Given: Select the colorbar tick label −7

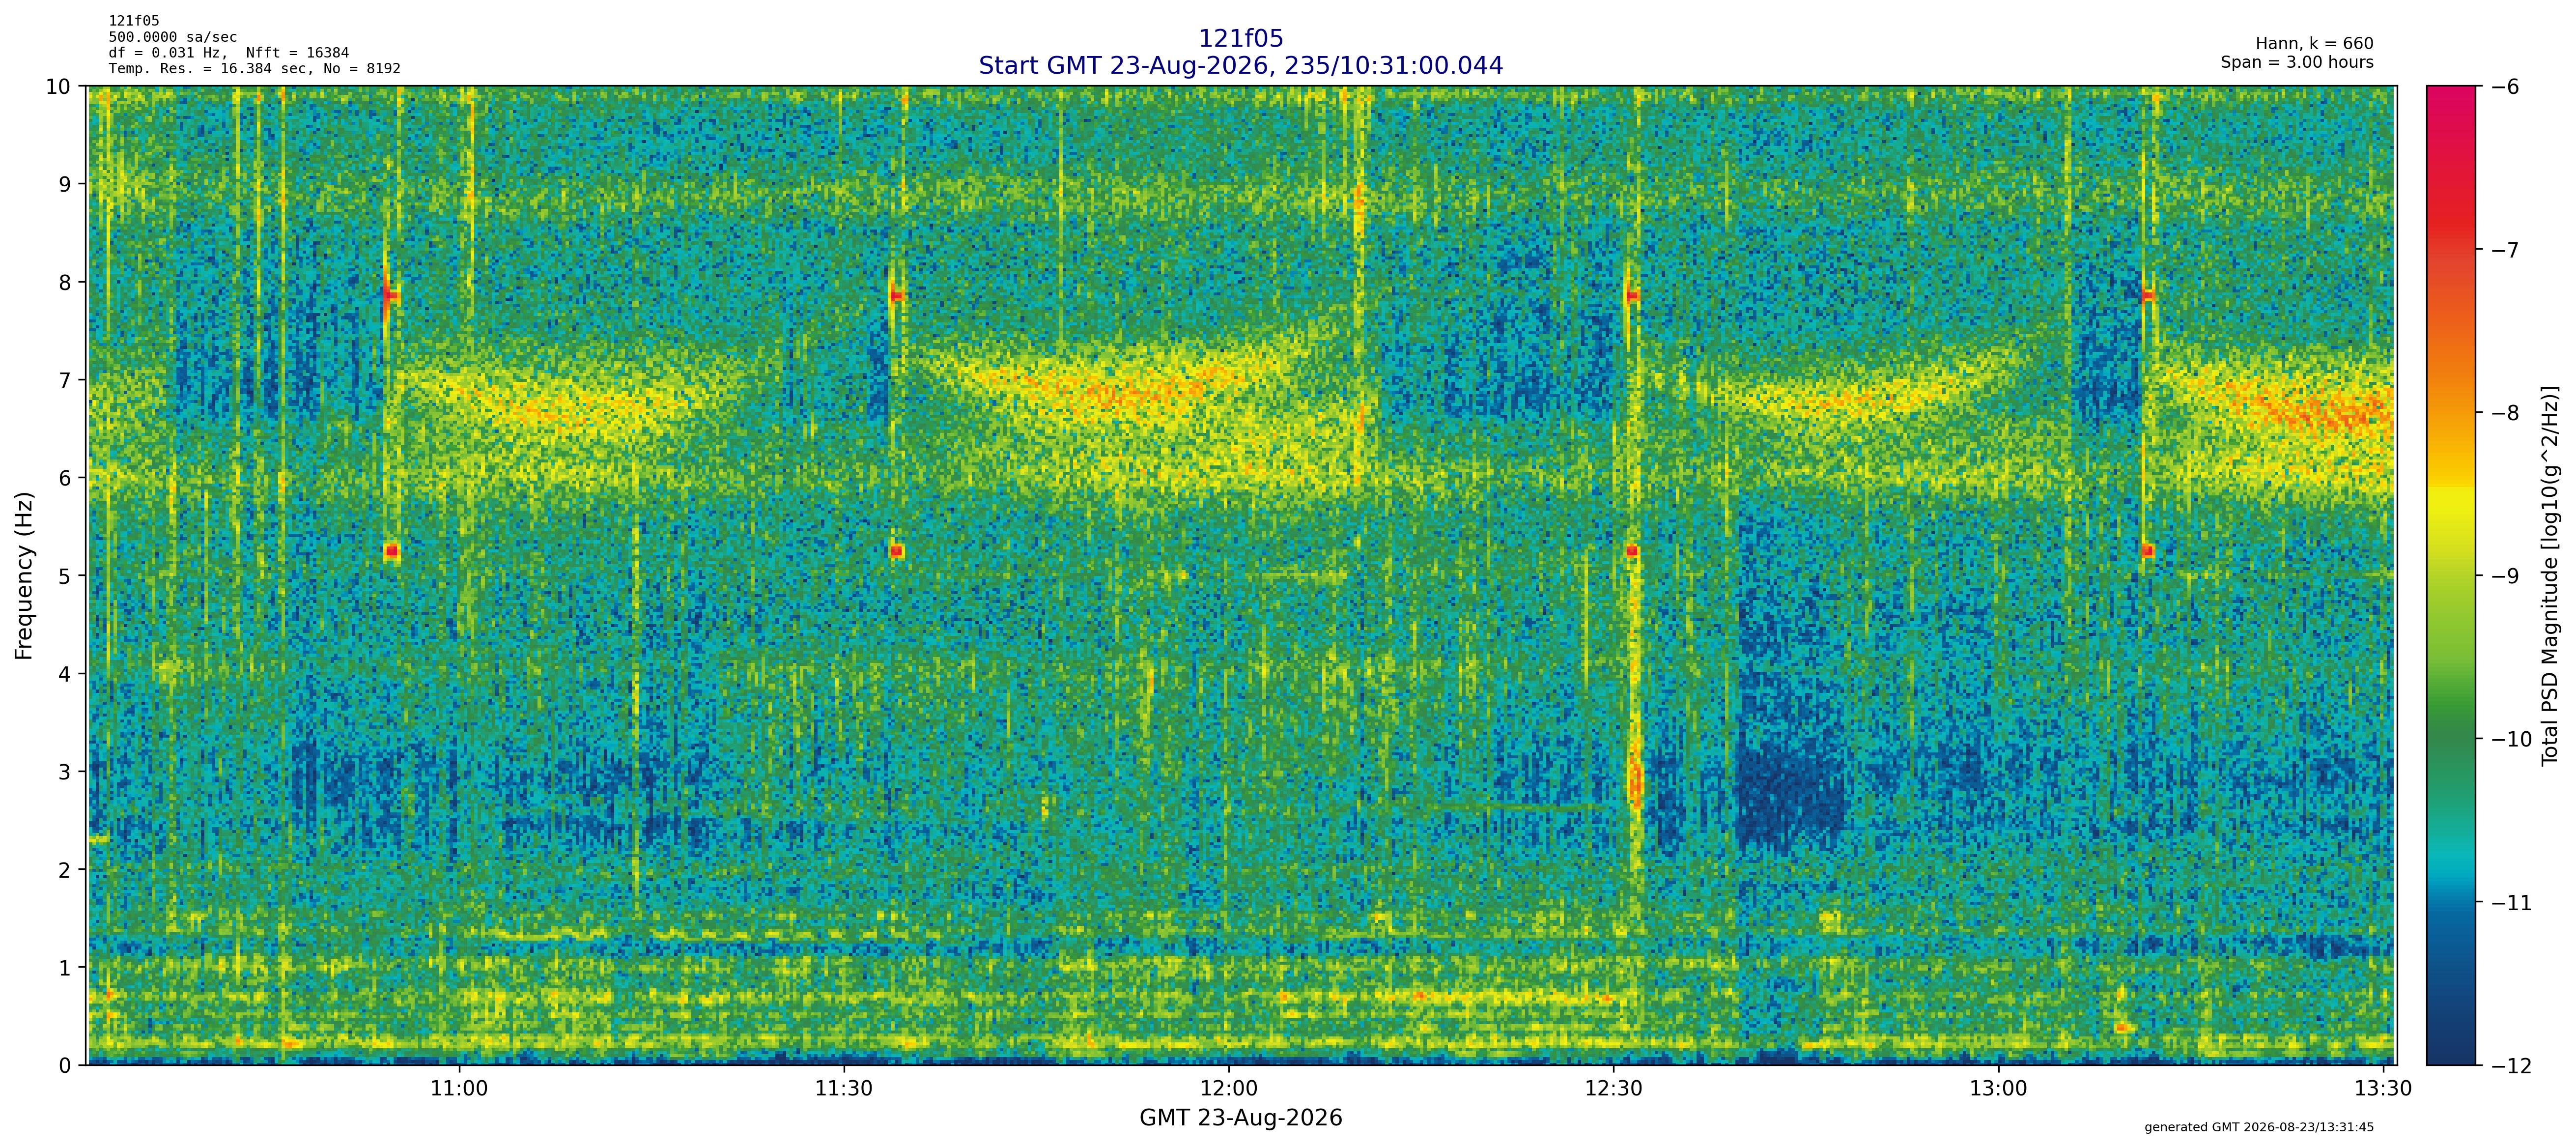Looking at the screenshot, I should click(x=2505, y=250).
